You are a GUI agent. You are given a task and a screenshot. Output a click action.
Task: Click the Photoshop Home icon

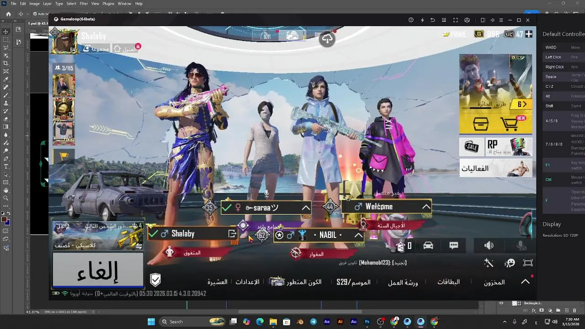pos(8,14)
